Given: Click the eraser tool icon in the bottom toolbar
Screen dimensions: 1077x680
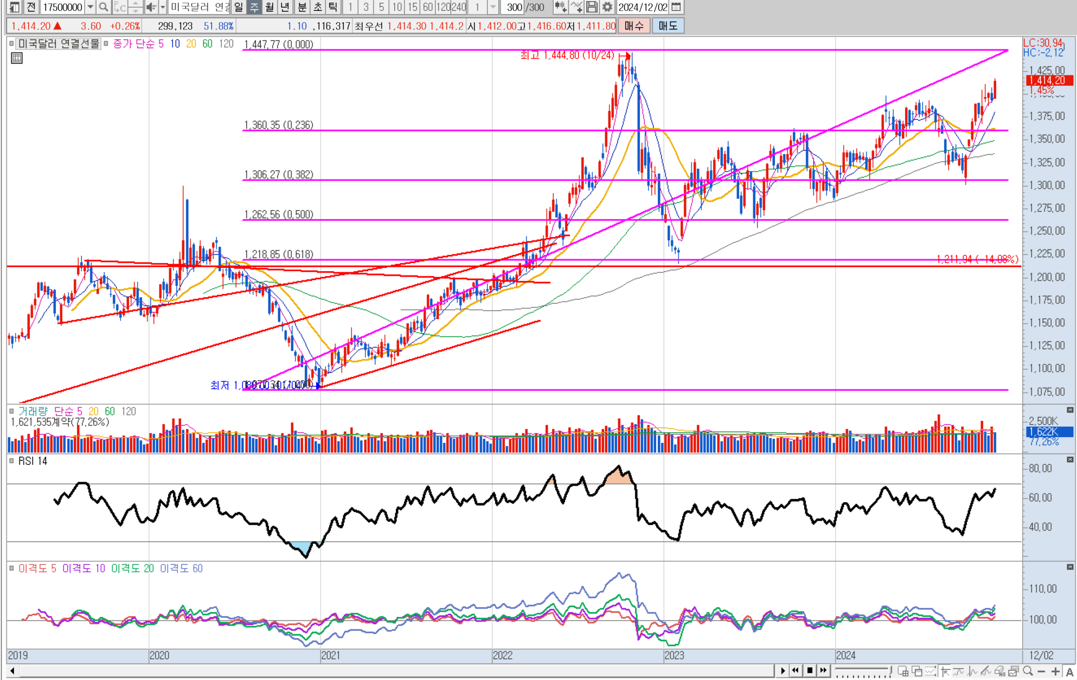Looking at the screenshot, I should pyautogui.click(x=999, y=671).
